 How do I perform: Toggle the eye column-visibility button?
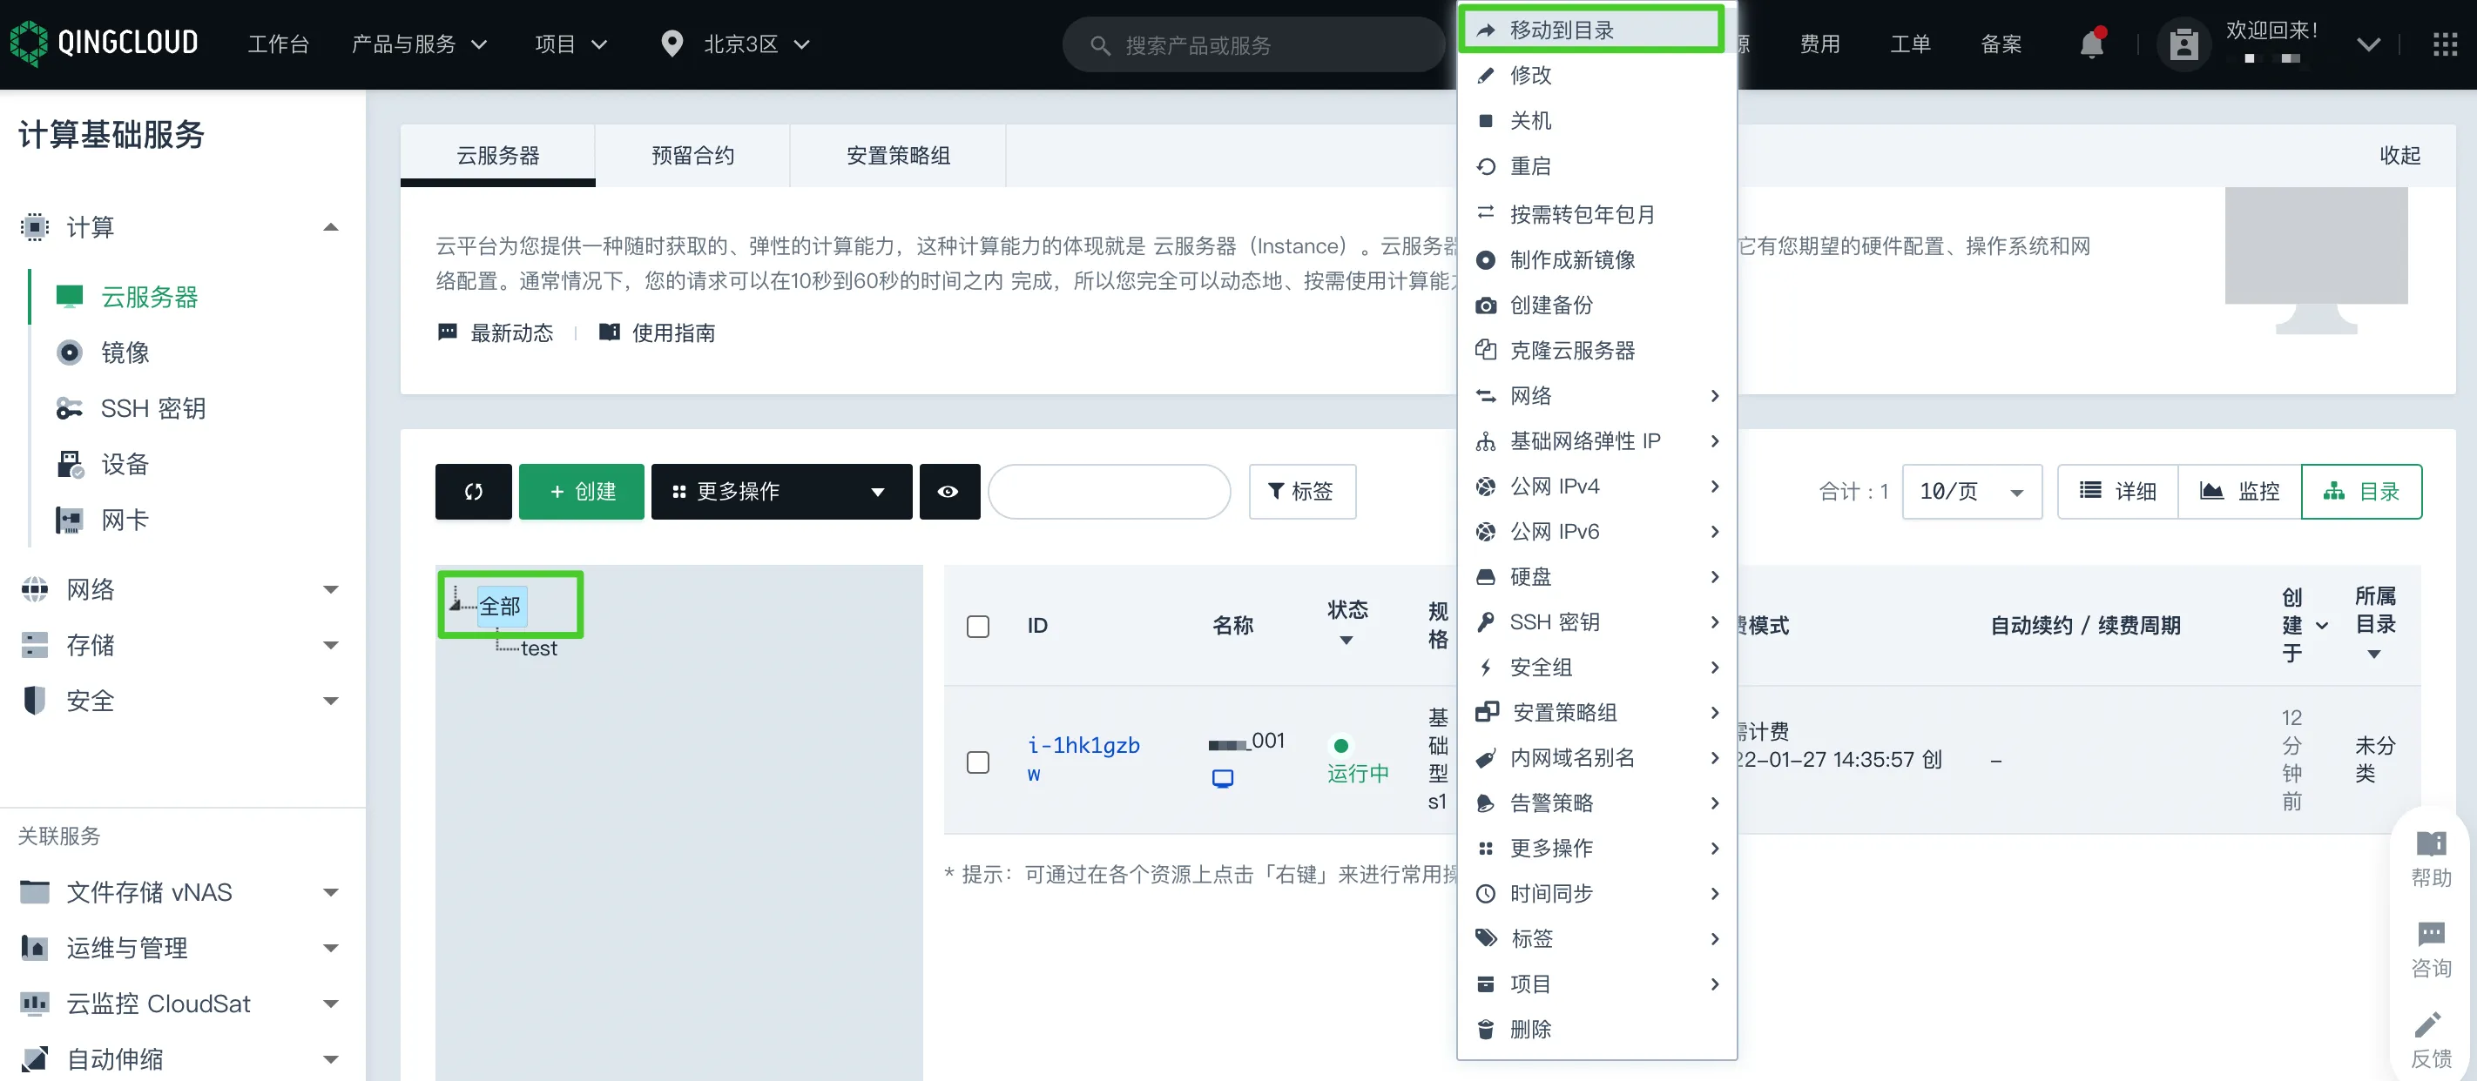[949, 491]
